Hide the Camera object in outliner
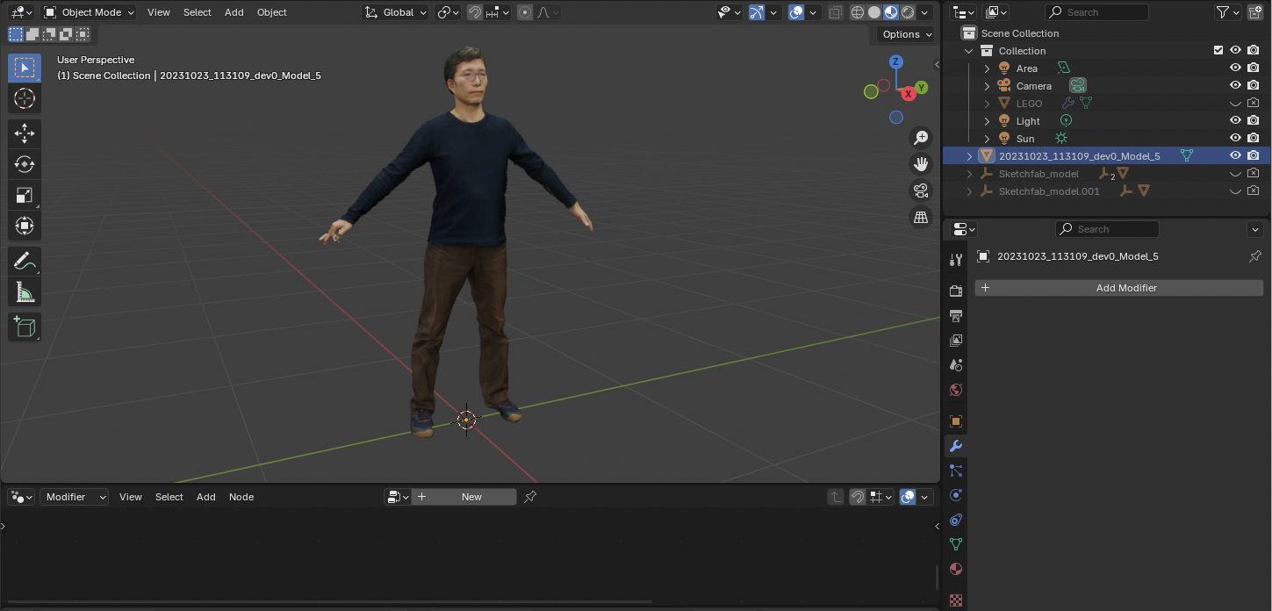The height and width of the screenshot is (611, 1272). tap(1235, 86)
